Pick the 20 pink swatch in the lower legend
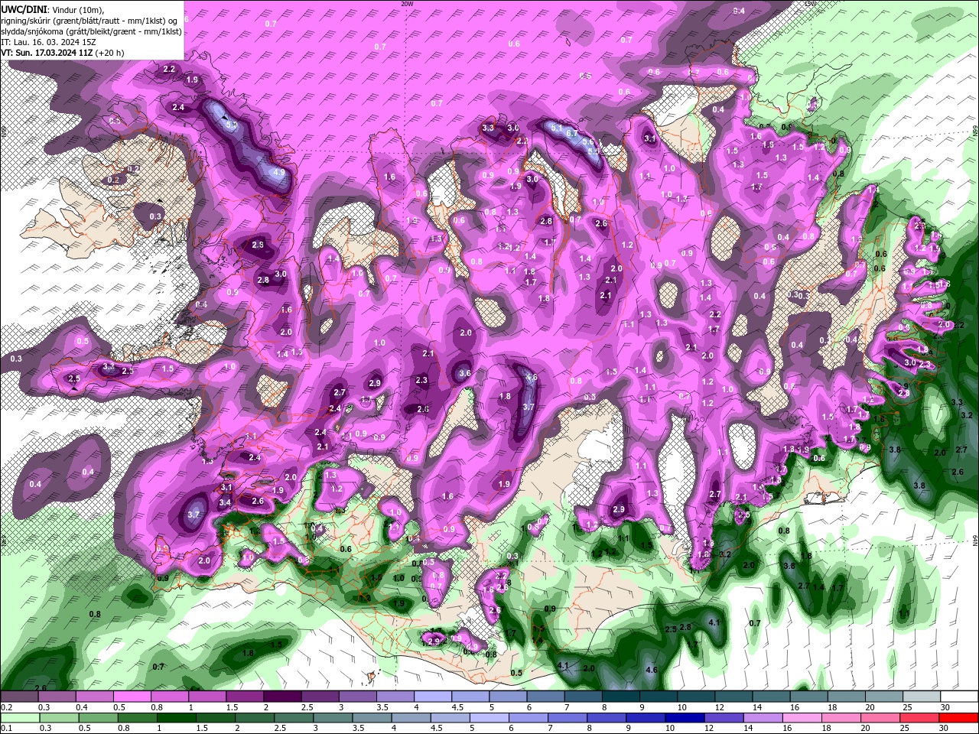Image resolution: width=979 pixels, height=734 pixels. 881,718
